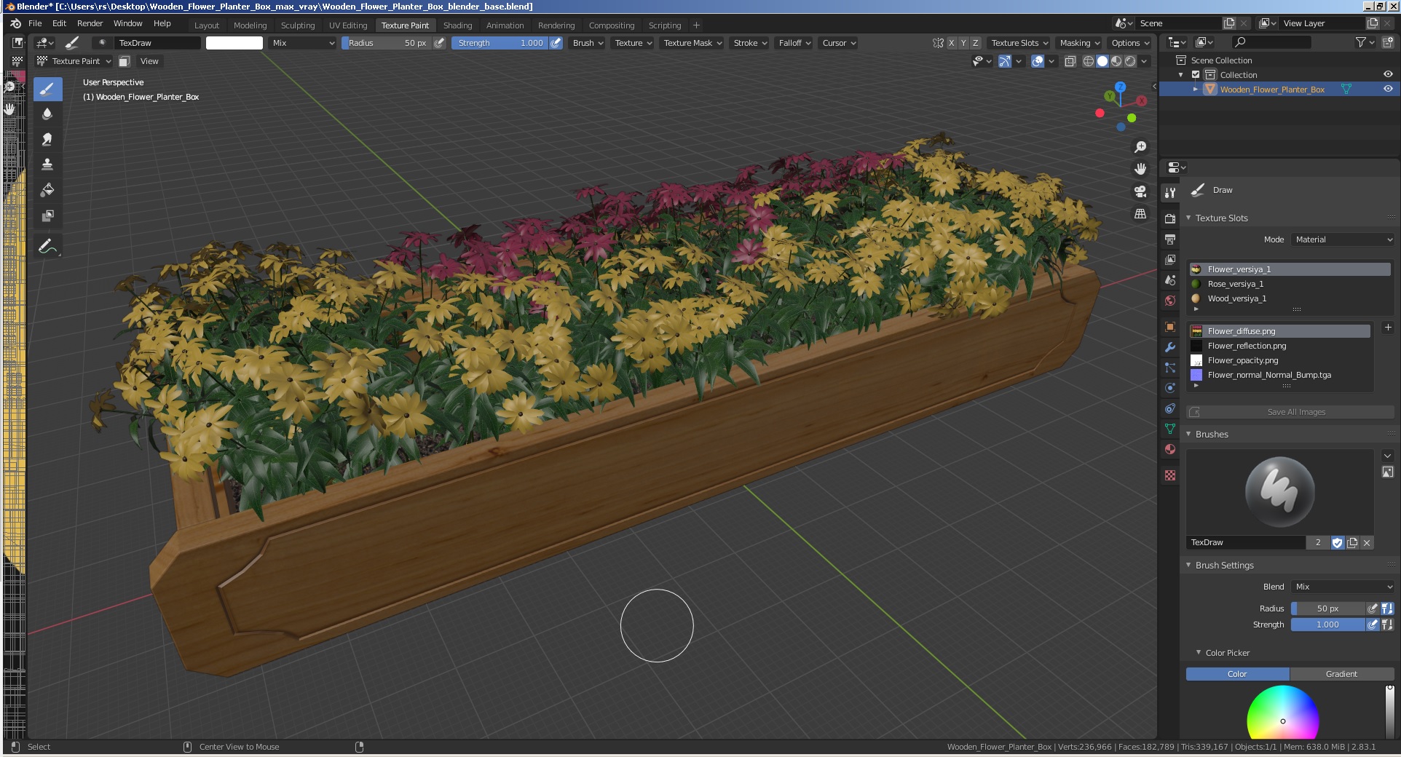Select the Clone stamp tool
The height and width of the screenshot is (757, 1401).
[x=47, y=165]
